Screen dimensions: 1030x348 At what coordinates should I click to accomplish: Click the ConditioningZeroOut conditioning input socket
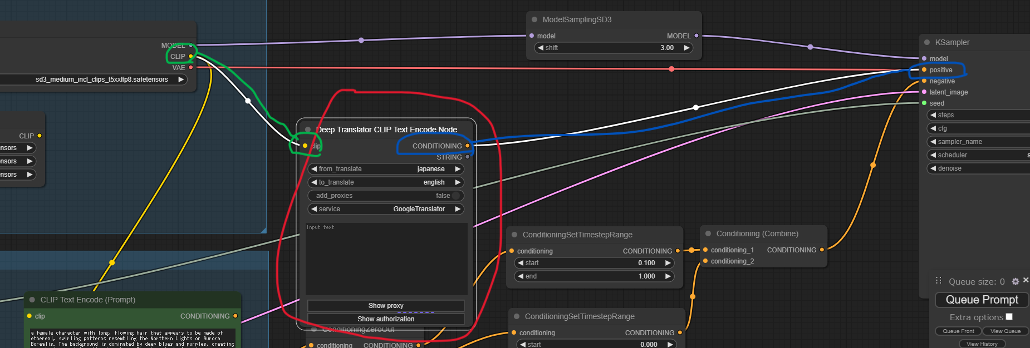[x=311, y=345]
